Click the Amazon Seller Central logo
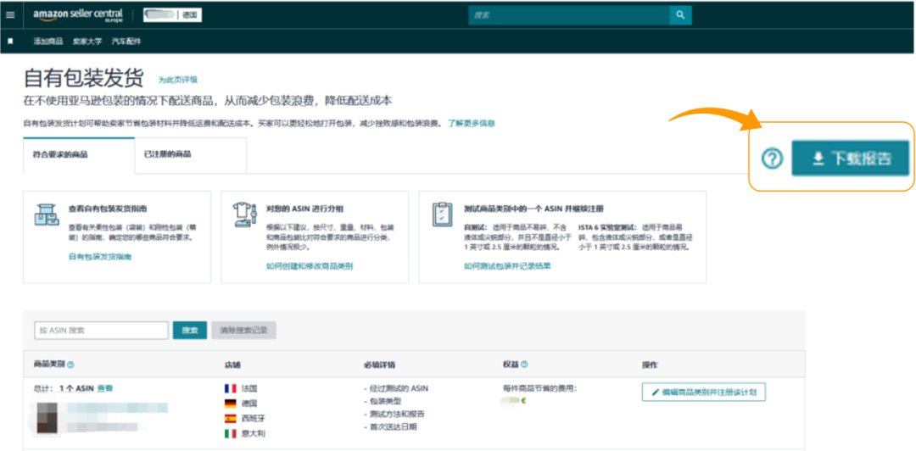The height and width of the screenshot is (451, 916). (78, 15)
